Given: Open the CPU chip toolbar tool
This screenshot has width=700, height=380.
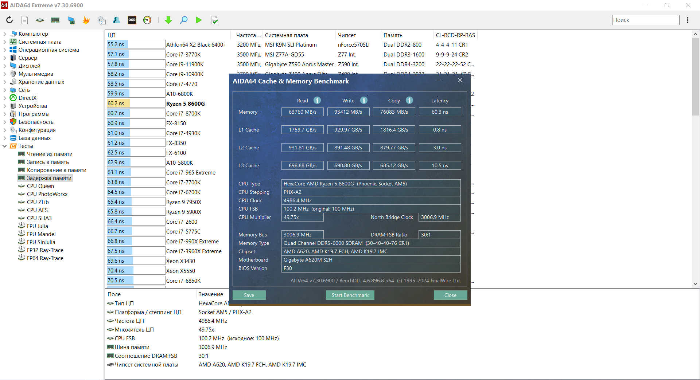Looking at the screenshot, I should click(x=40, y=20).
